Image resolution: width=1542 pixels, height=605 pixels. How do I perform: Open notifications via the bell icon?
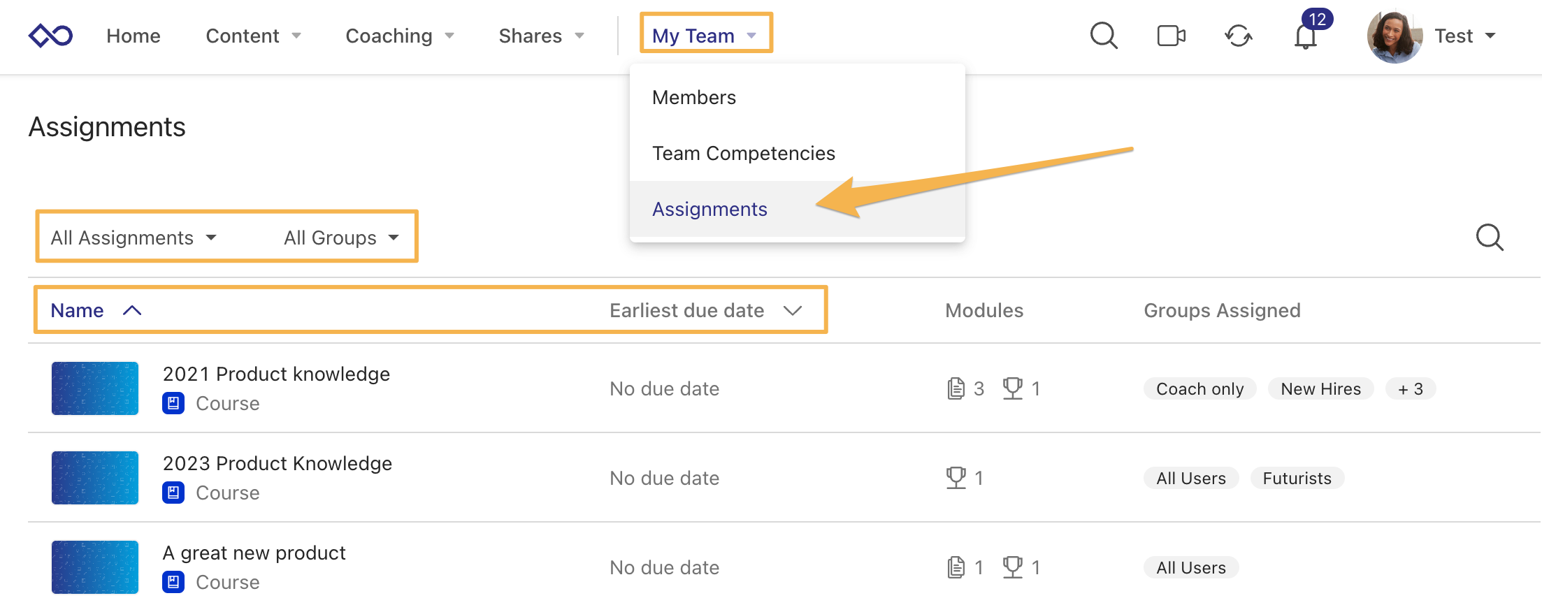(1306, 36)
